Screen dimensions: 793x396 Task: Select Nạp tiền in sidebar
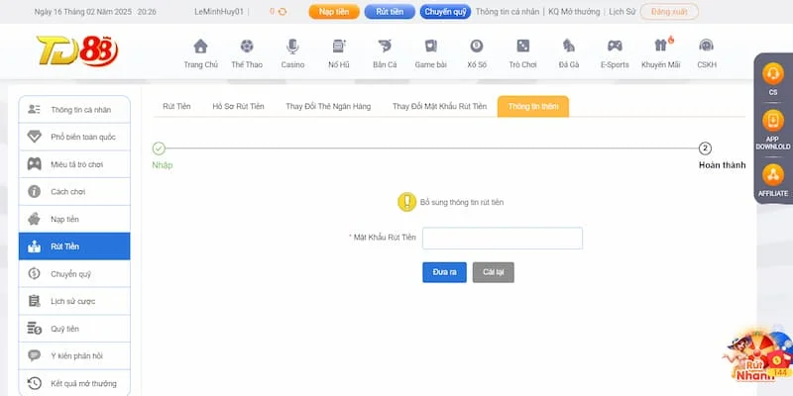[74, 219]
